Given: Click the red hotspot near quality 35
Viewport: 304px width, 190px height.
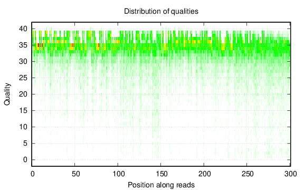Looking at the screenshot, I should 40,45.
